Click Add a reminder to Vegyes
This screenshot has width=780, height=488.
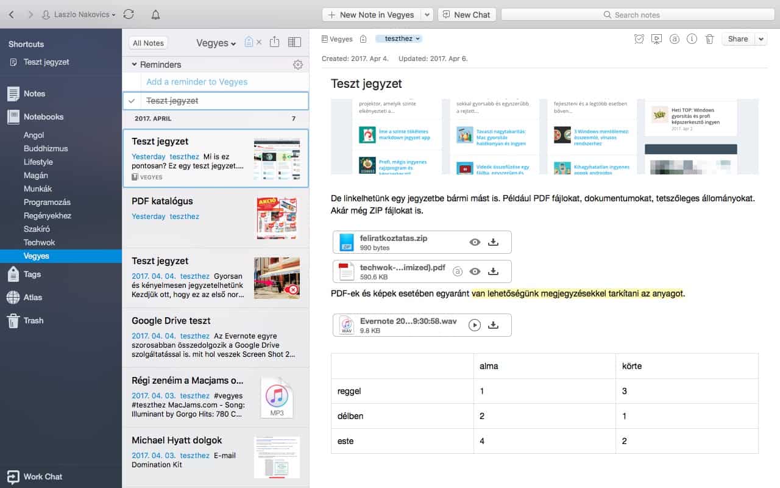tap(197, 82)
